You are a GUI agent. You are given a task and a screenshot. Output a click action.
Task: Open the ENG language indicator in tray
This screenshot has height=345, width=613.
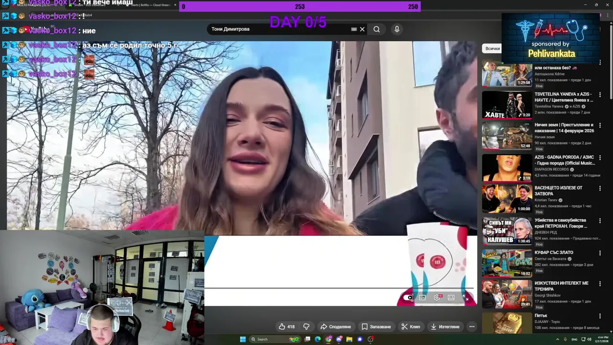point(574,339)
